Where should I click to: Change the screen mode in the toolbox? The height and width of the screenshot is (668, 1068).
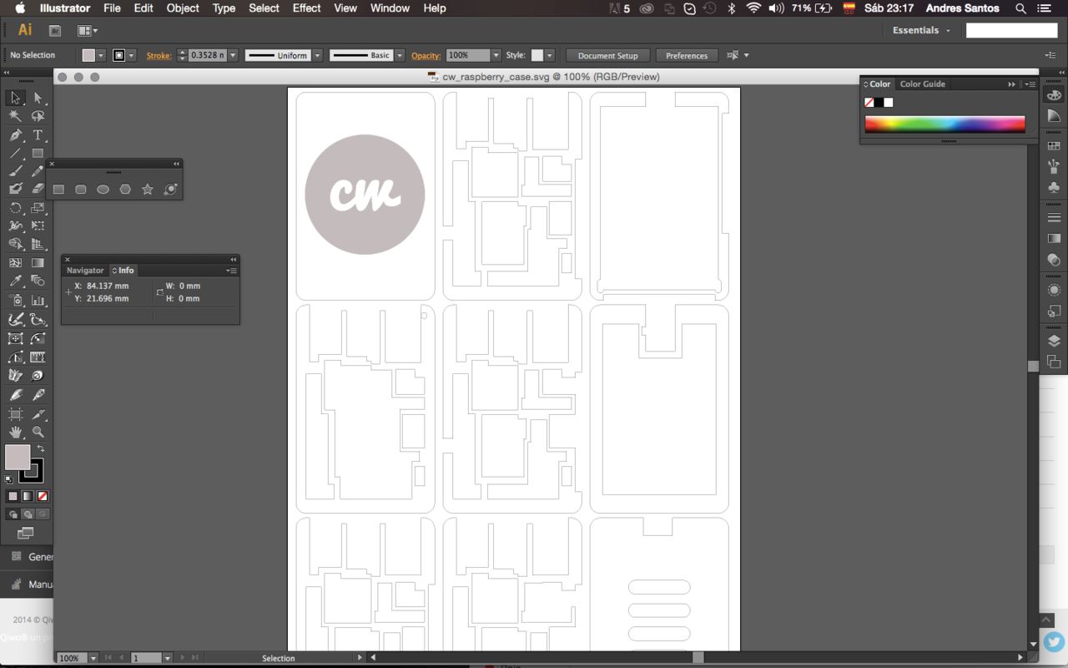pyautogui.click(x=26, y=533)
